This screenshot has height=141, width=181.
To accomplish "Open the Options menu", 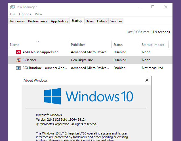I will click(25, 14).
